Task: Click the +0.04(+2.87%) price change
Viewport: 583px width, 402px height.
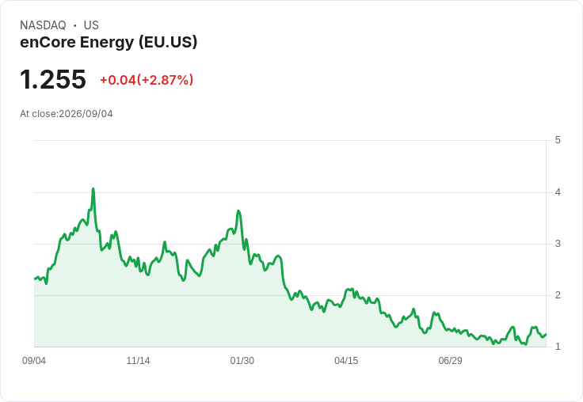Action: pyautogui.click(x=147, y=80)
